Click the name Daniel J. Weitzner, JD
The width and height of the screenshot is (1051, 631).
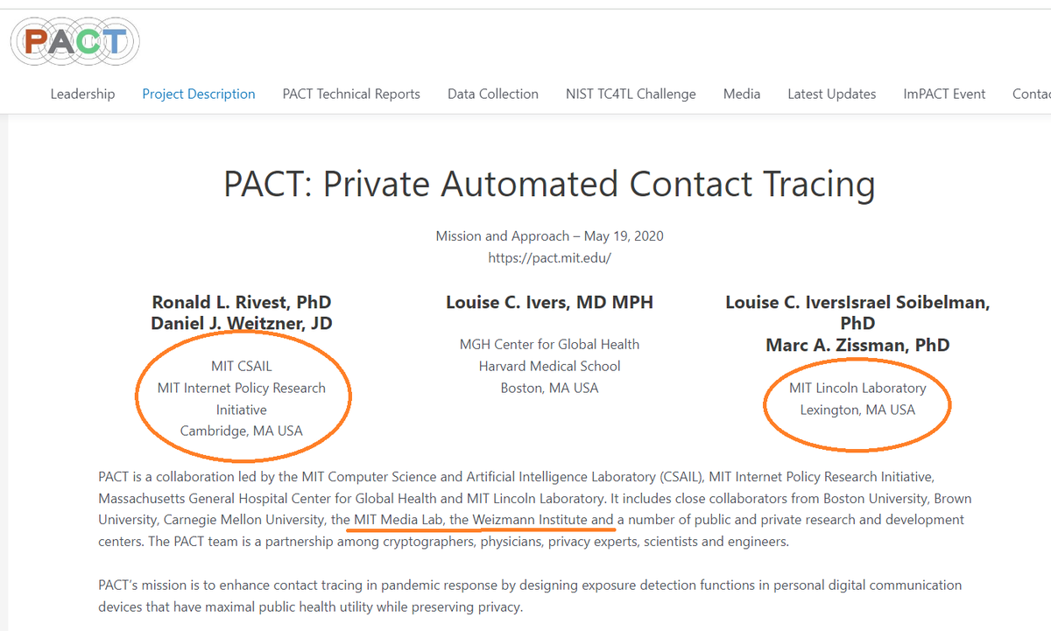(x=242, y=323)
